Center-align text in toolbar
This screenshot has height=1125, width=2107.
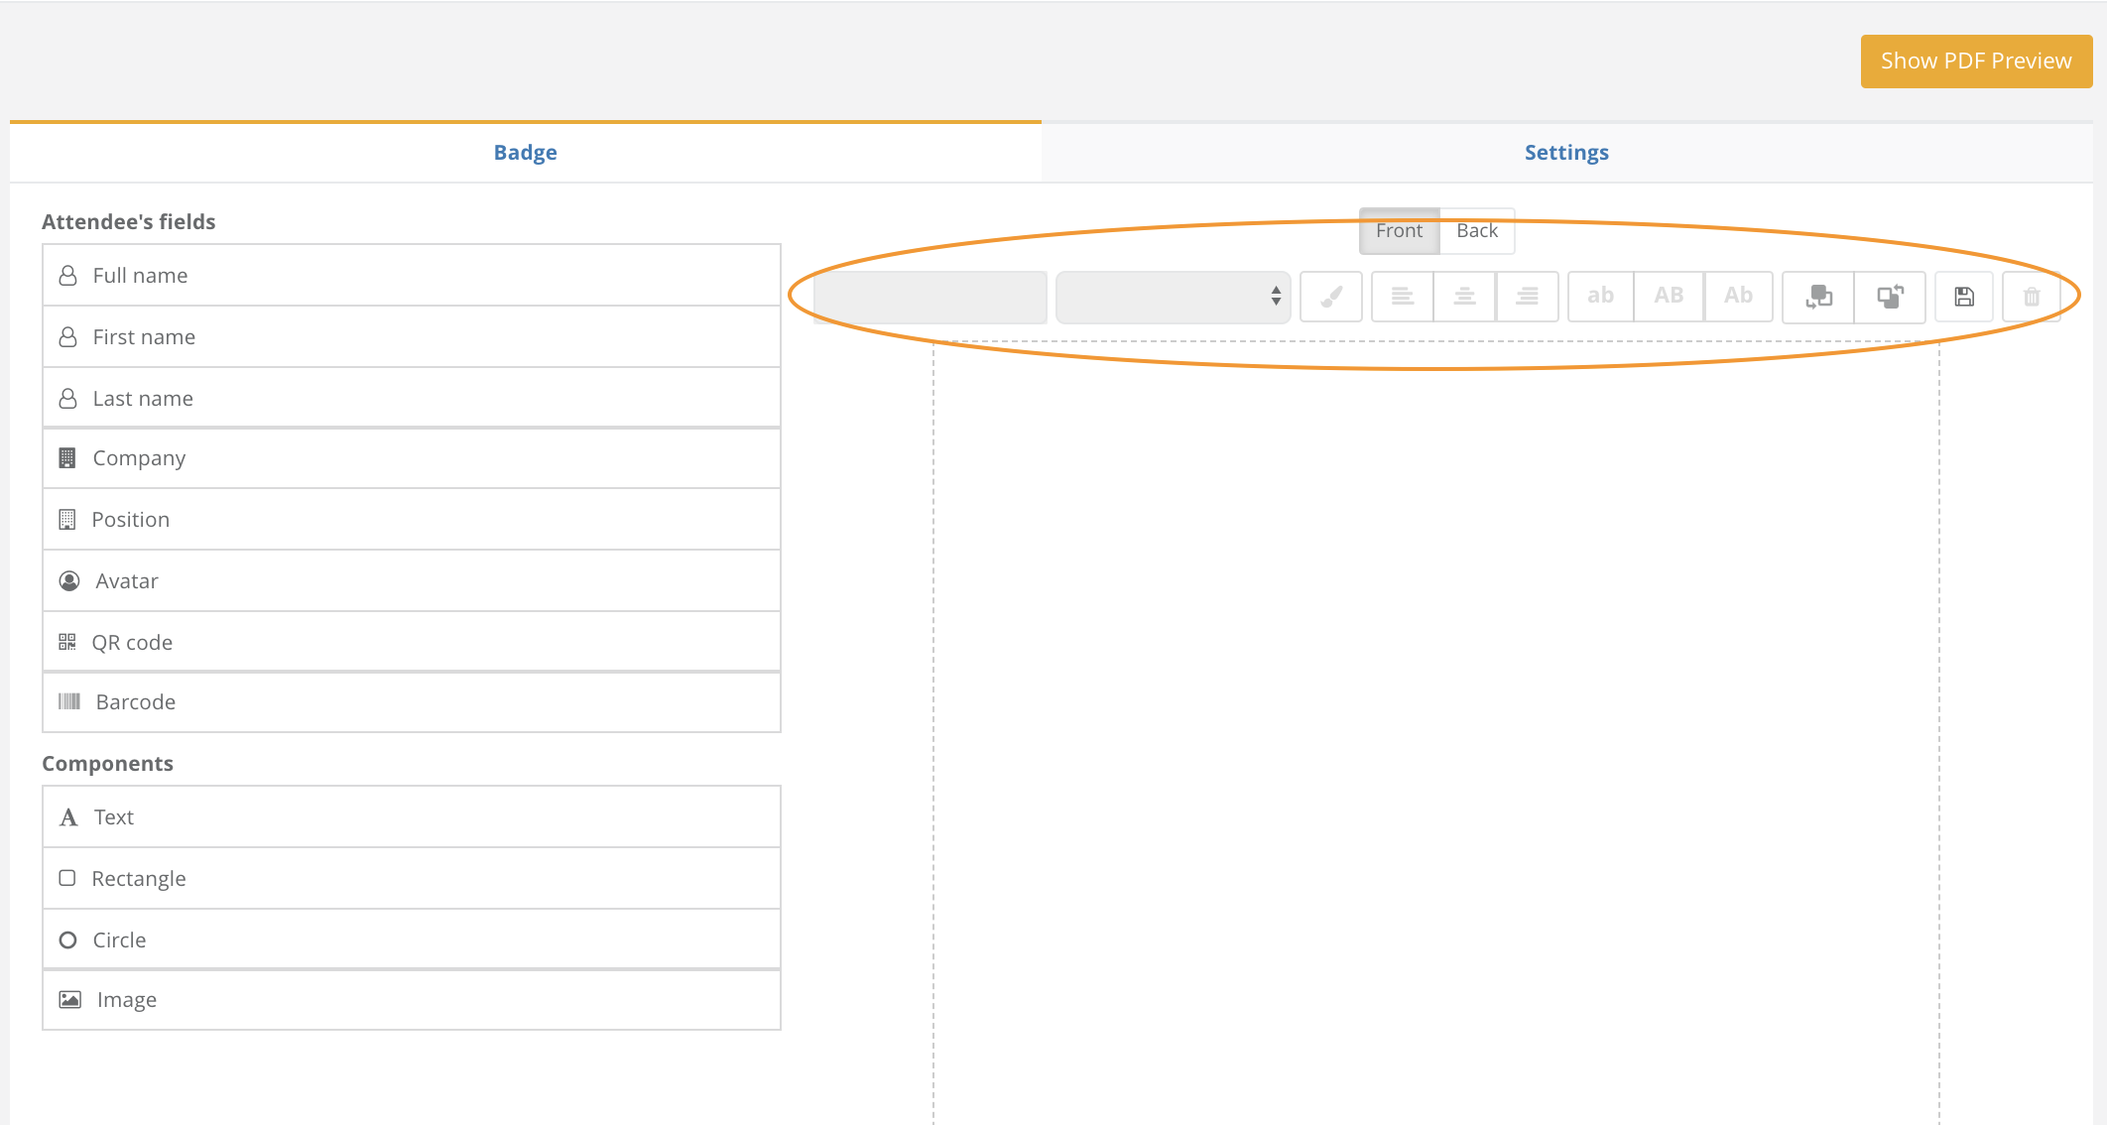click(1465, 297)
